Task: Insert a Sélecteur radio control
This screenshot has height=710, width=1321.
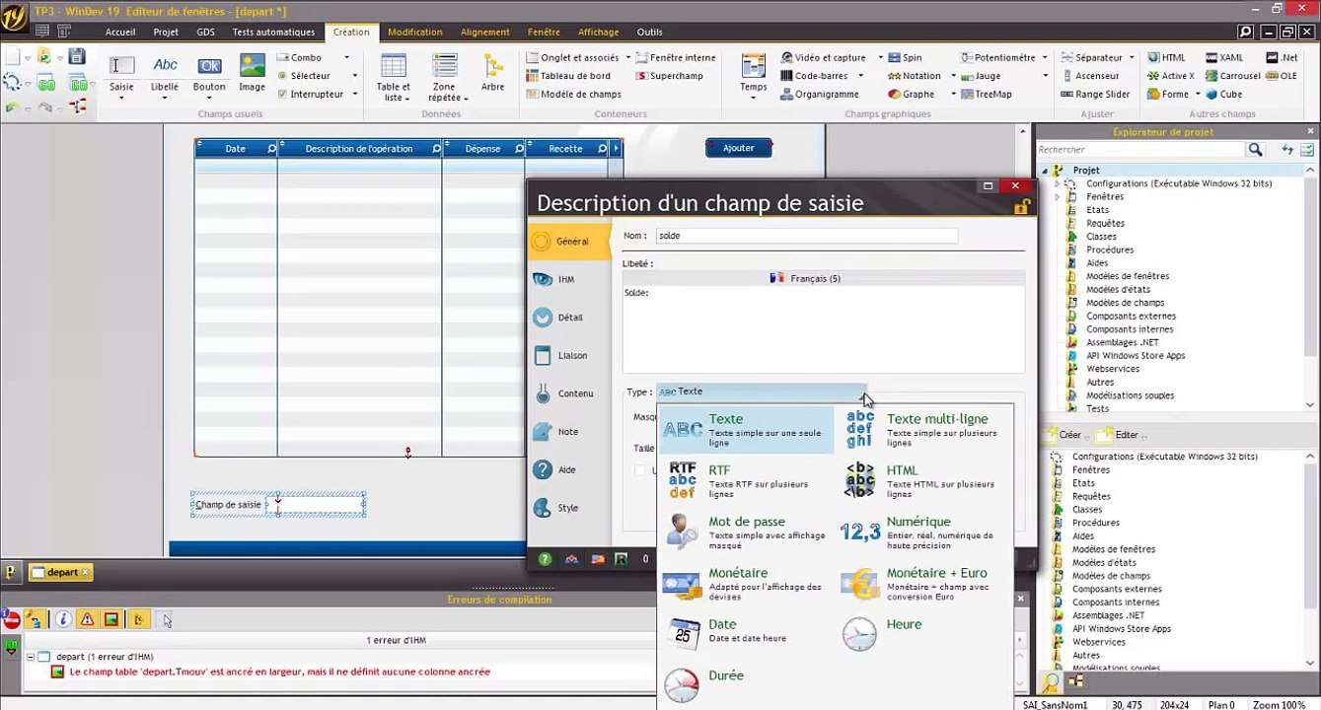Action: pos(304,76)
